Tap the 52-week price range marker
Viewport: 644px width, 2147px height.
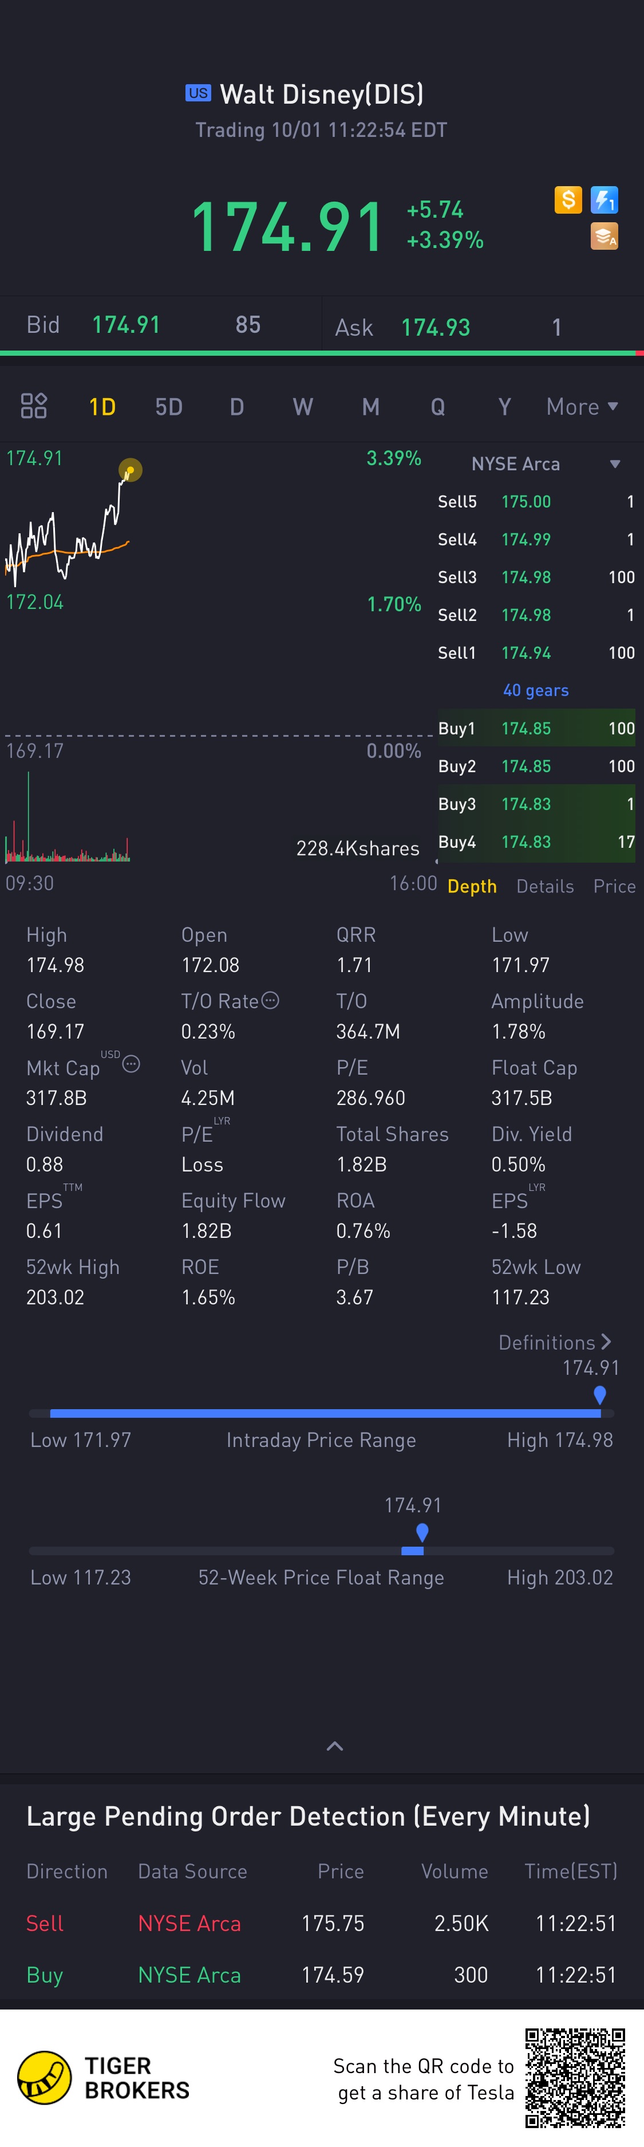pos(422,1532)
